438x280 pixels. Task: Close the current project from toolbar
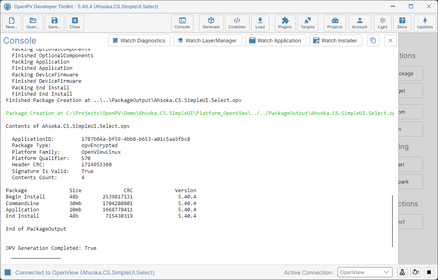[75, 23]
